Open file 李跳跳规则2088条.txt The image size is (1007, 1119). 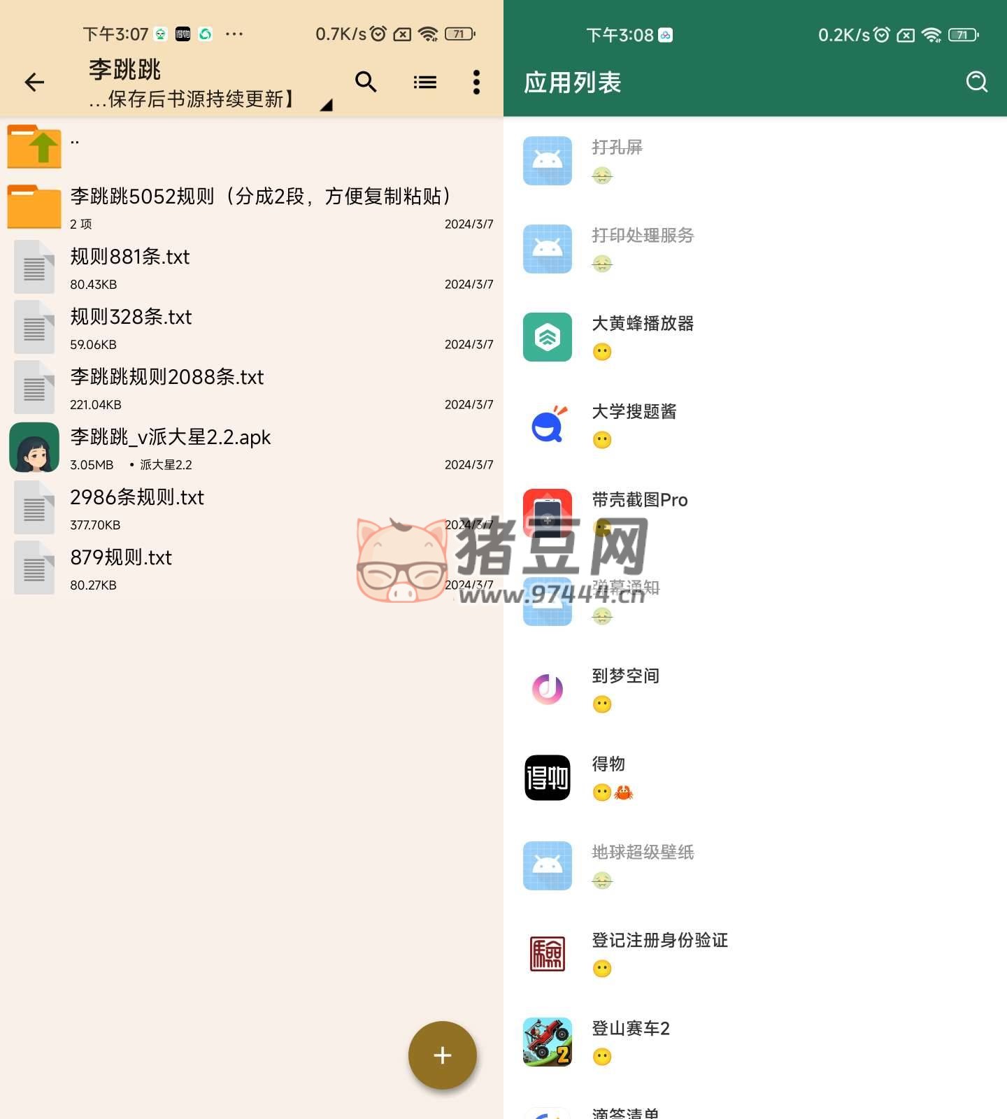tap(252, 388)
